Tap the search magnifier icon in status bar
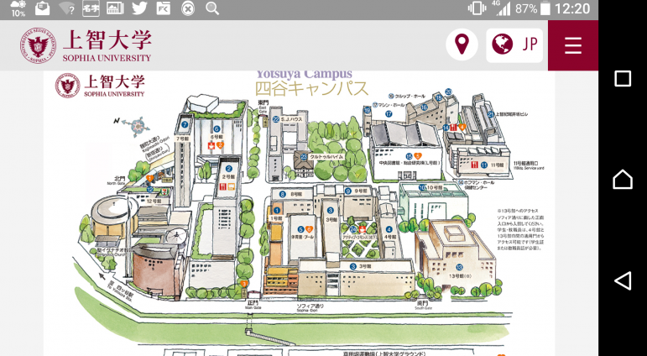This screenshot has width=647, height=356. 212,8
